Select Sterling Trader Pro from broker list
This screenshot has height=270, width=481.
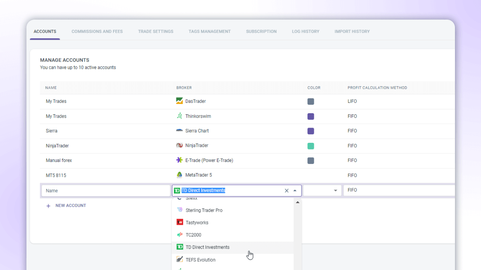[x=204, y=210]
